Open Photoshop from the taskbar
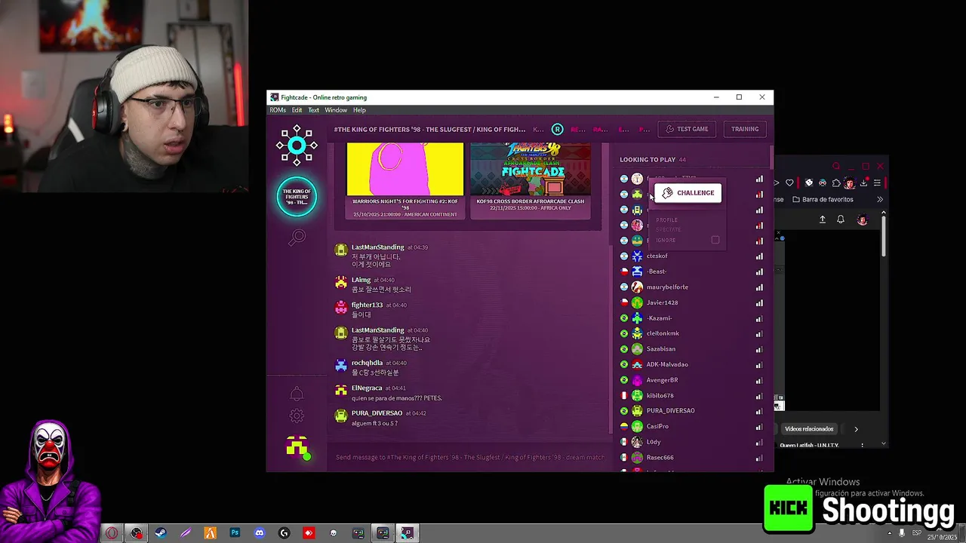This screenshot has height=543, width=966. (235, 533)
